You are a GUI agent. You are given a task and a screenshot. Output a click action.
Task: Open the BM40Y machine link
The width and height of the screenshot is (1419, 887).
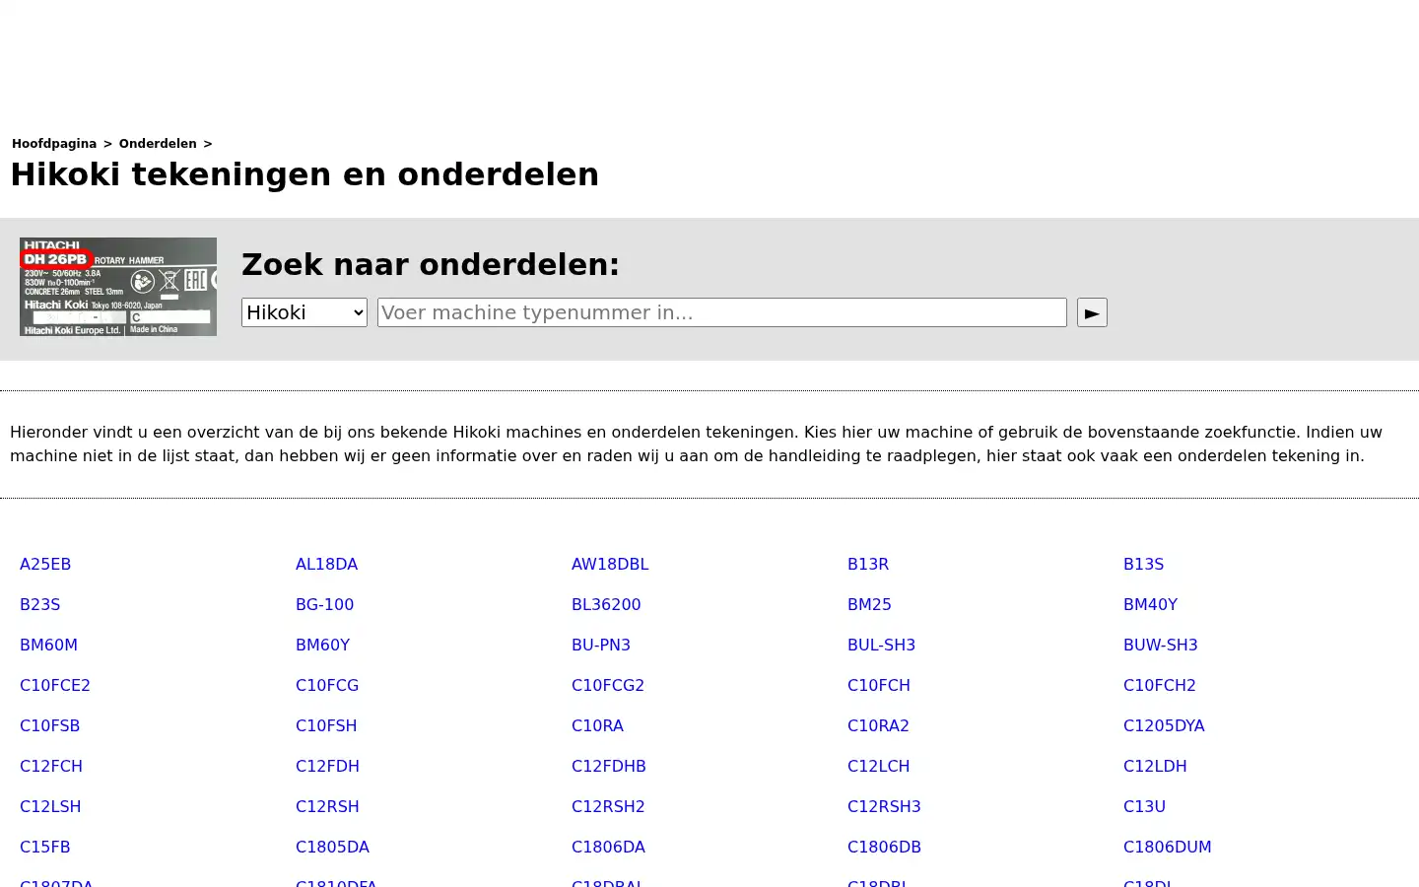point(1150,605)
